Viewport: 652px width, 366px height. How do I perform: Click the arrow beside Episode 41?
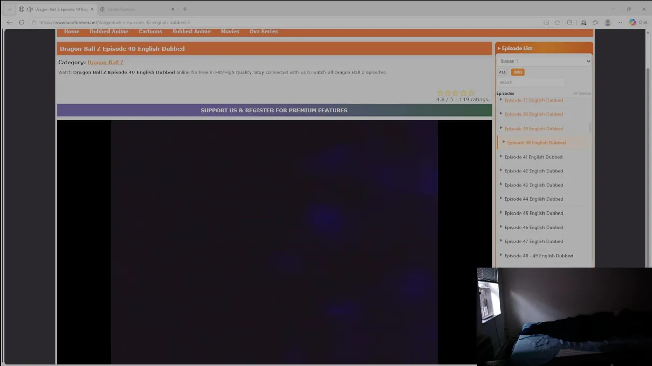coord(501,156)
